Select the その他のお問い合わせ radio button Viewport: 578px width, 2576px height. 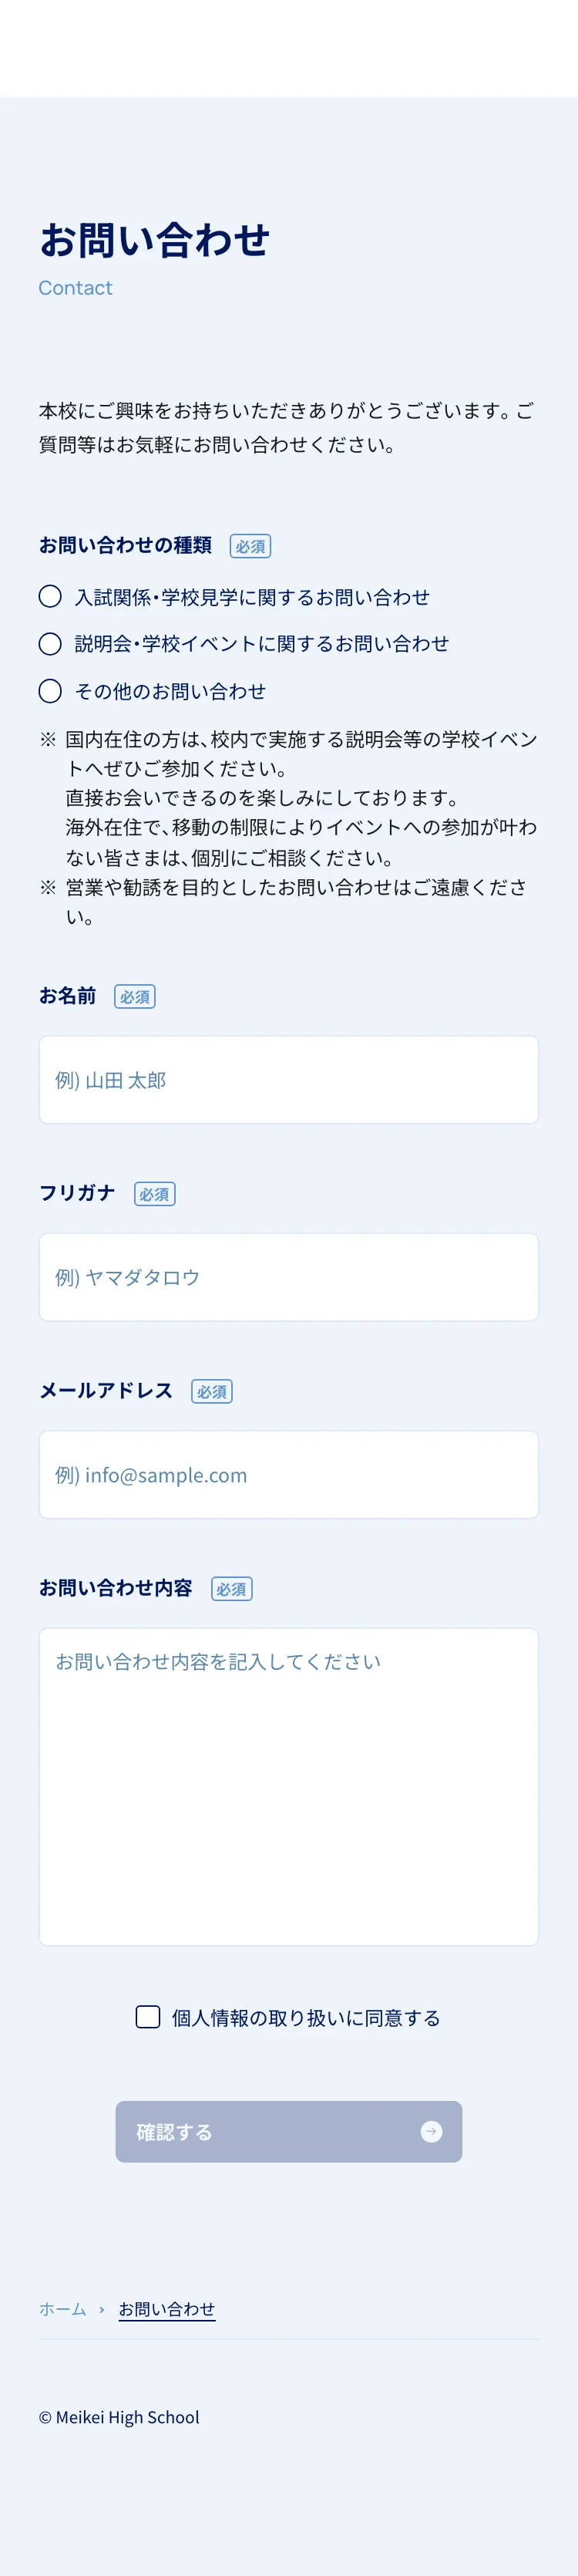(x=50, y=691)
